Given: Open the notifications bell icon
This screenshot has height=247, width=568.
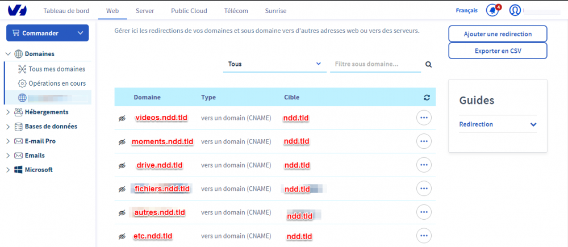Looking at the screenshot, I should (x=492, y=10).
